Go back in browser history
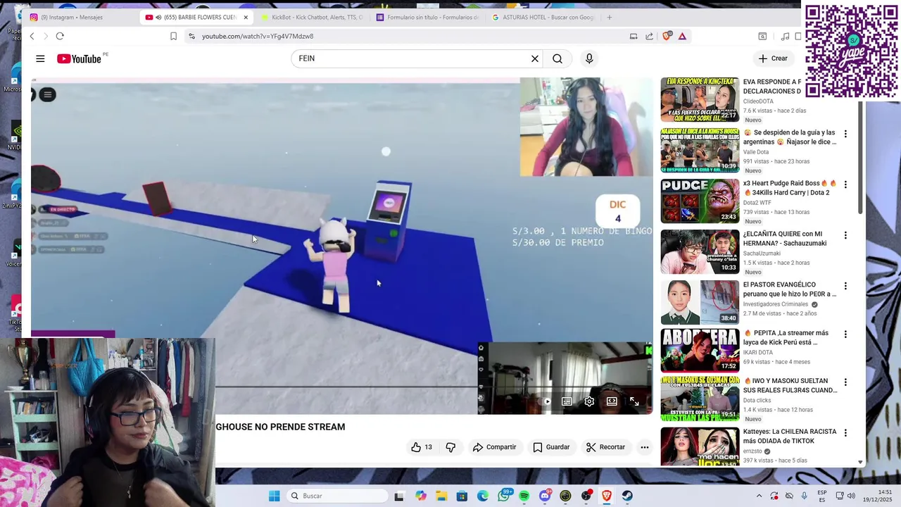Viewport: 901px width, 507px height. [32, 36]
